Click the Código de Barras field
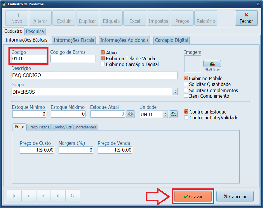Screen dimensions: 263x208 tap(73, 59)
